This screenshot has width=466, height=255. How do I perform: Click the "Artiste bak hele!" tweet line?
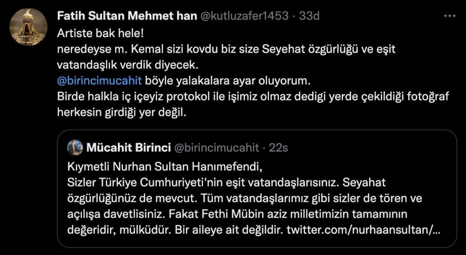90,34
